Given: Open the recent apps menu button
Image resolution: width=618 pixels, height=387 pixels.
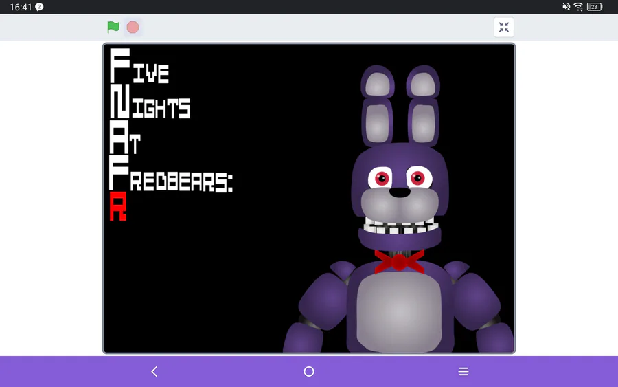Looking at the screenshot, I should (463, 371).
